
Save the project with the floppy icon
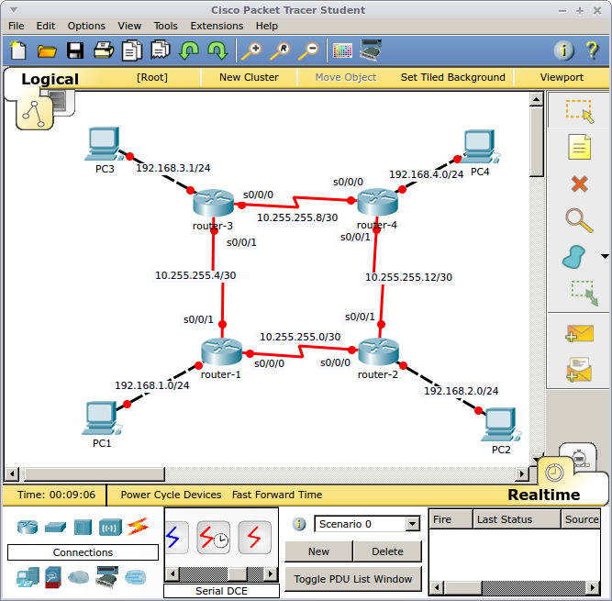75,50
